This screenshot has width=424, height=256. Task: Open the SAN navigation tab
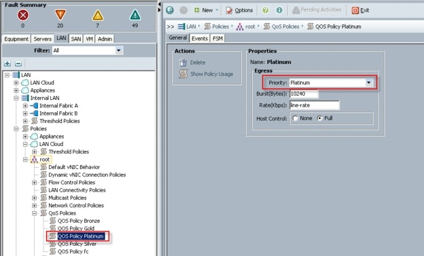coord(76,39)
